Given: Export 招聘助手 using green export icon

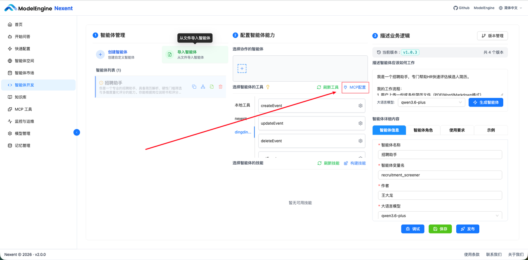Looking at the screenshot, I should tap(212, 87).
